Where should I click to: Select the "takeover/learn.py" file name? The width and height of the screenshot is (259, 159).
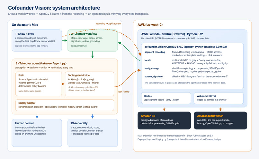coord(79,46)
